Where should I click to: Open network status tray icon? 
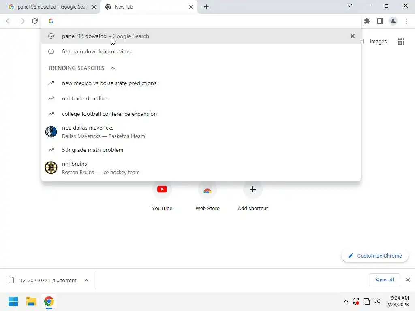click(x=367, y=301)
